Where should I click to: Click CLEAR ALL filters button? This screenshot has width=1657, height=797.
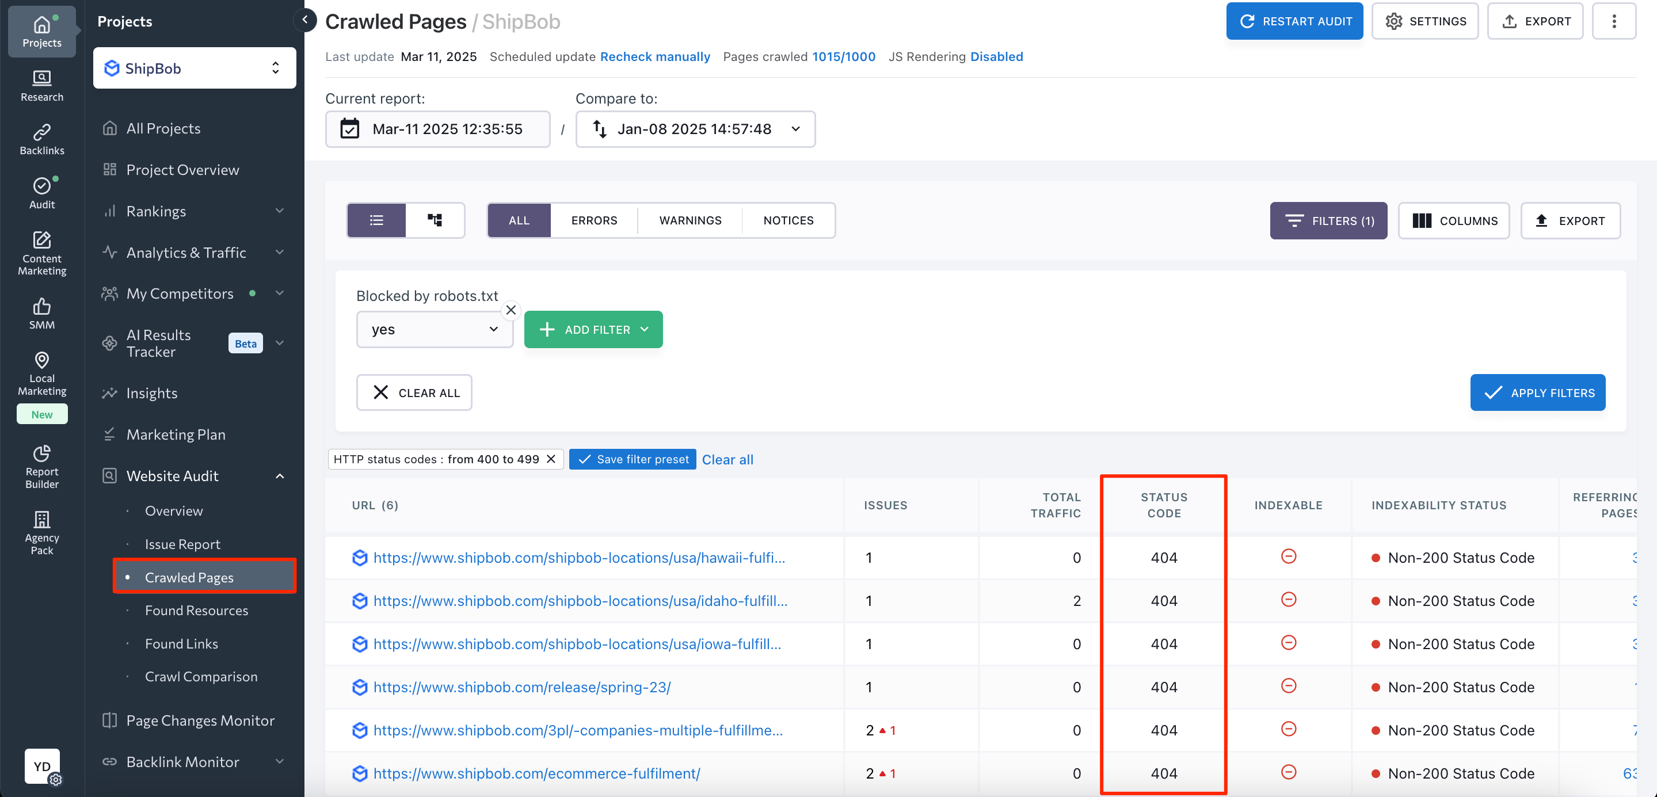414,392
